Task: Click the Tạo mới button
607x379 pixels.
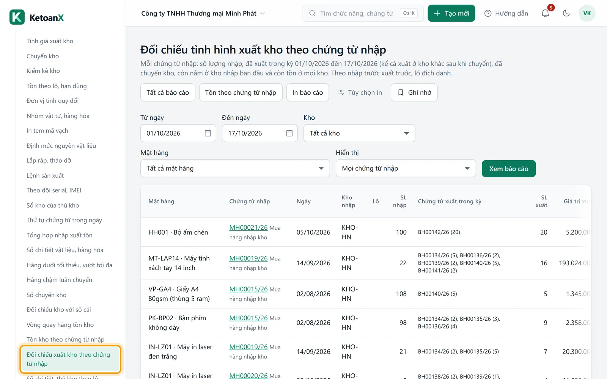Action: (x=451, y=13)
